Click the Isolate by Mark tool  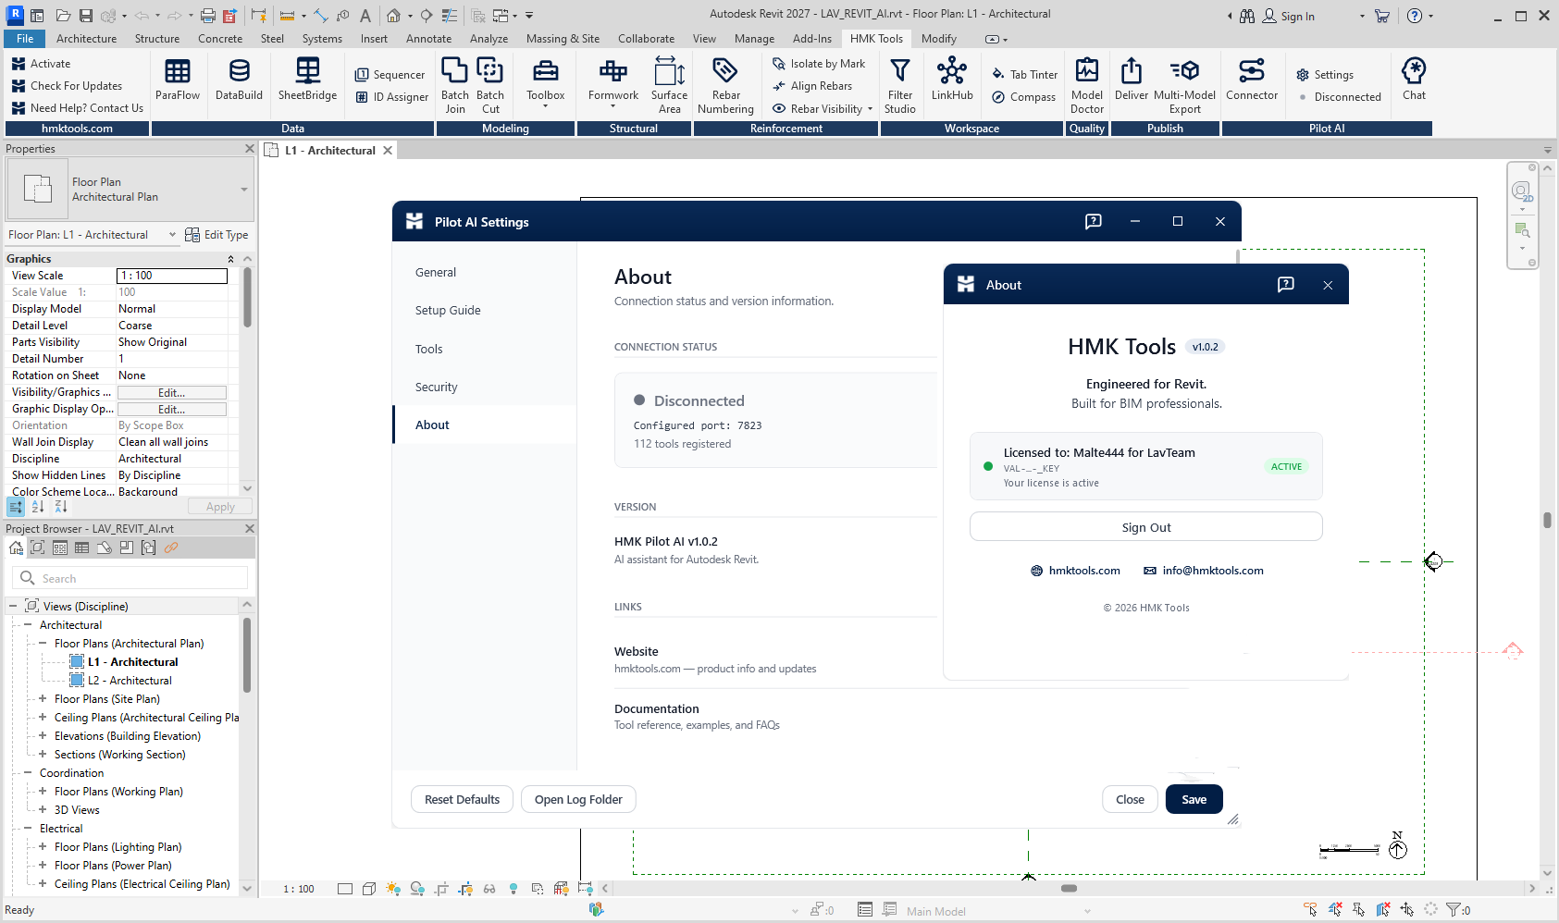pos(819,64)
